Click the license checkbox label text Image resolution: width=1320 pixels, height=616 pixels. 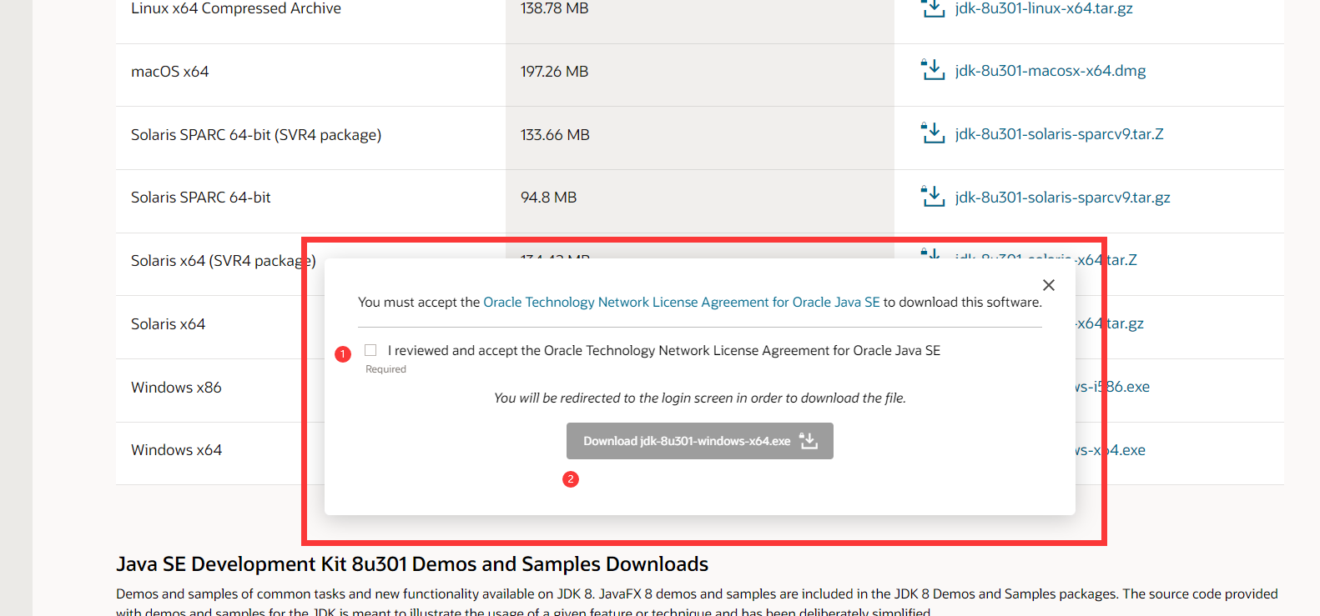click(664, 351)
